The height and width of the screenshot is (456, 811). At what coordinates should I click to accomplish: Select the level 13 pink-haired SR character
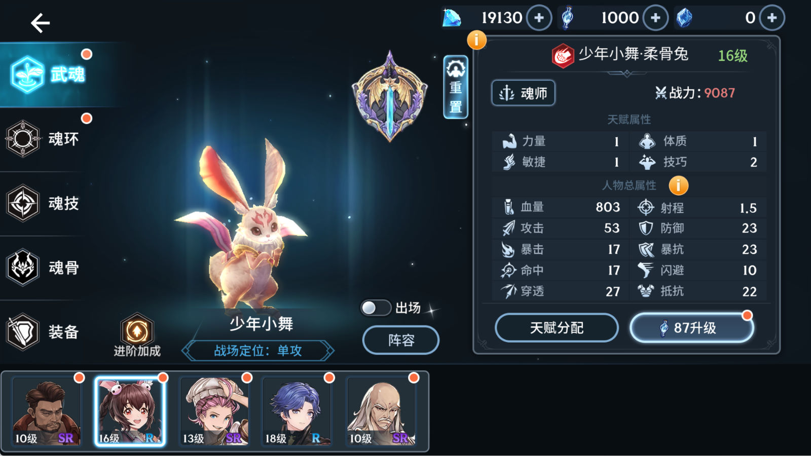click(x=214, y=411)
